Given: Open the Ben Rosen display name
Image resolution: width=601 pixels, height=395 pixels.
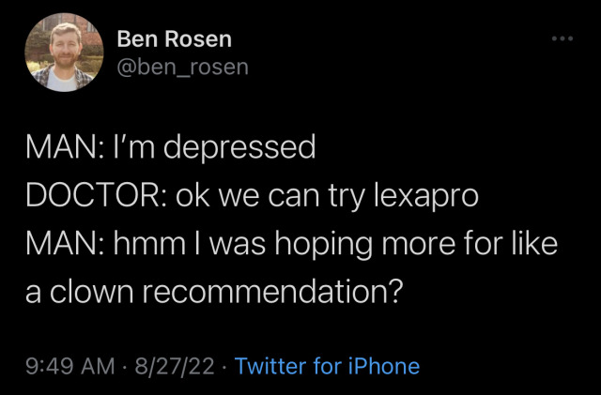Looking at the screenshot, I should (175, 39).
